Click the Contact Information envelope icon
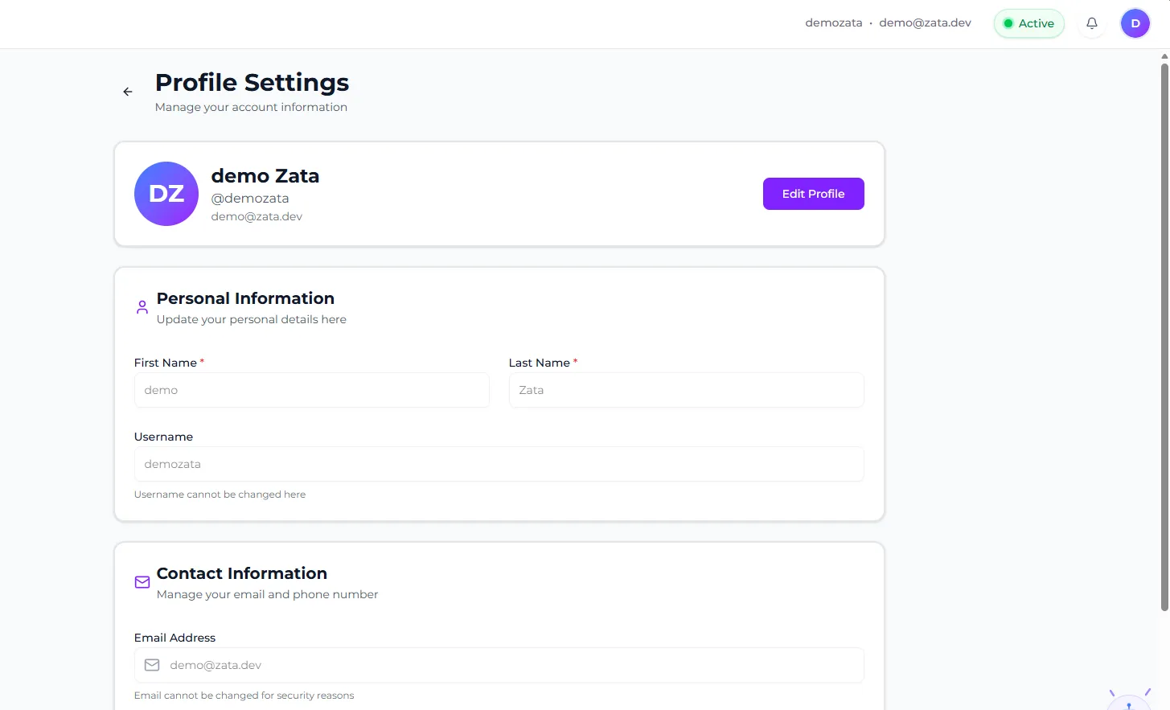This screenshot has width=1170, height=710. click(142, 582)
